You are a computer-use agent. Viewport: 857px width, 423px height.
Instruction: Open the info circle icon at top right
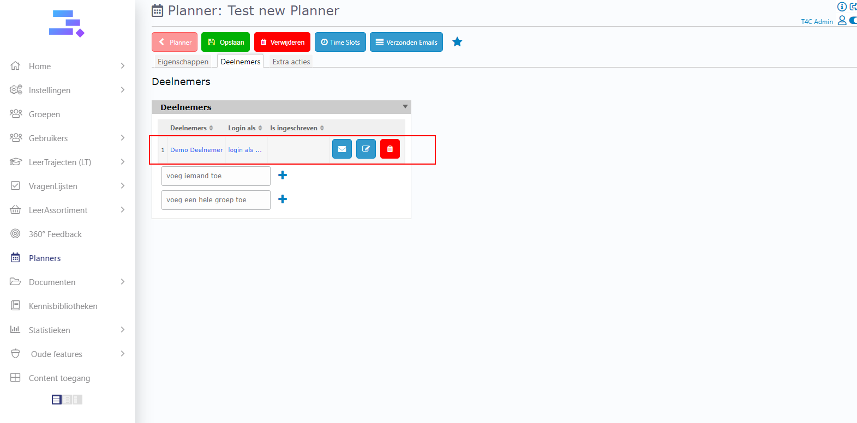(842, 7)
